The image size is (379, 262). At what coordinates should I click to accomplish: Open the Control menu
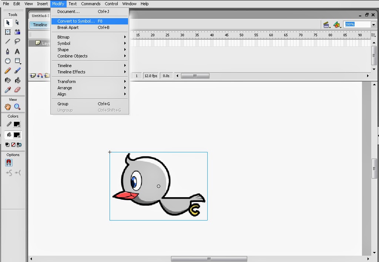111,4
